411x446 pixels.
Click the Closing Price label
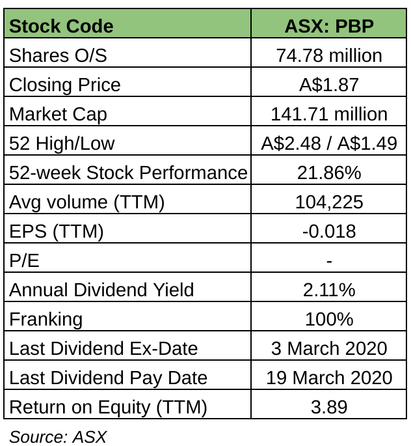[65, 85]
